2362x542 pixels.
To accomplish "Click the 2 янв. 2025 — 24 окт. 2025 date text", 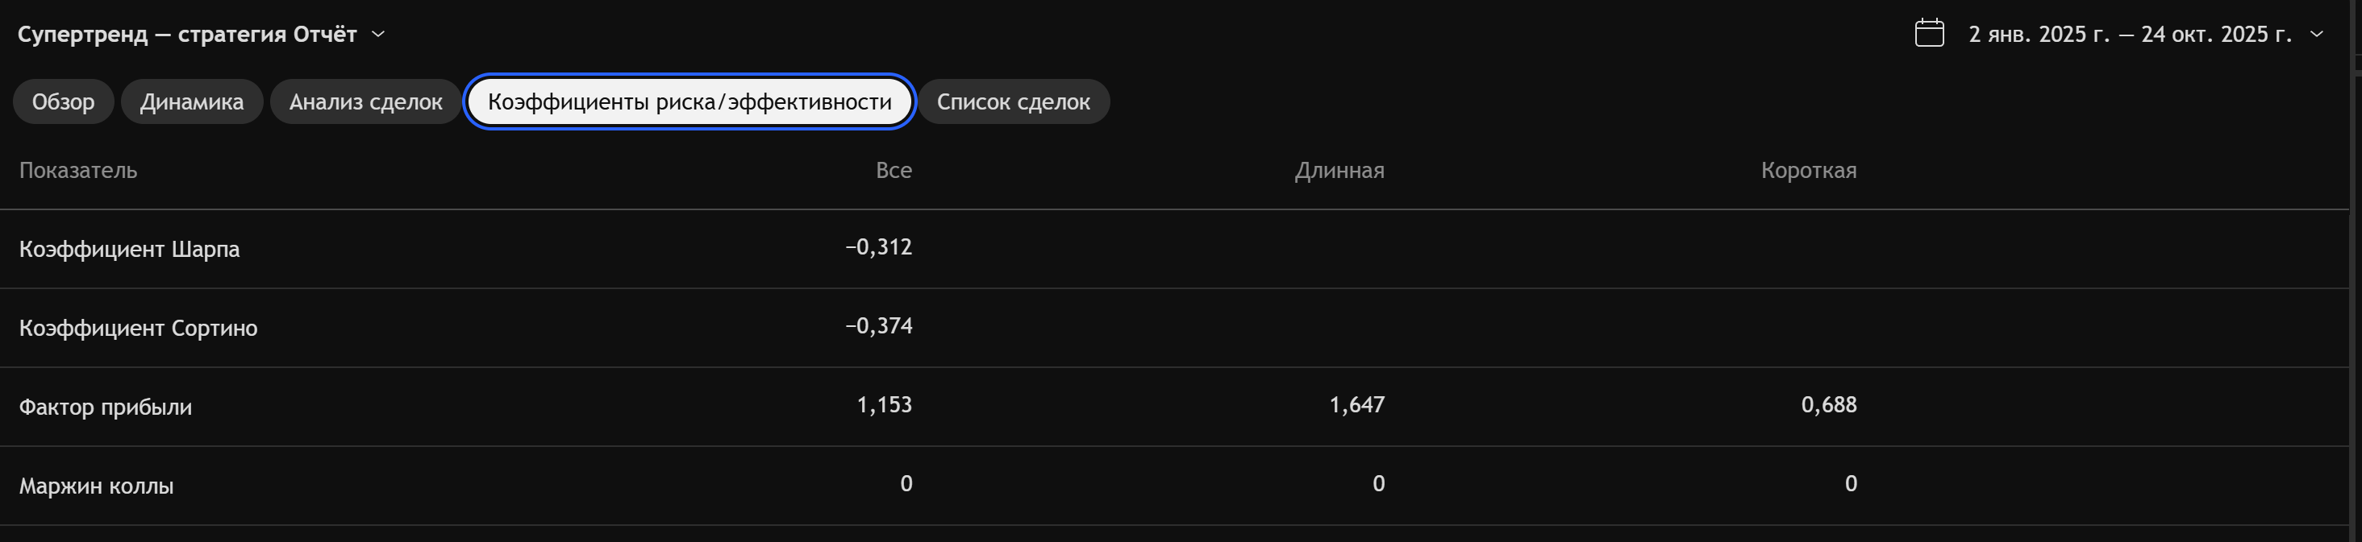I will tap(2129, 34).
